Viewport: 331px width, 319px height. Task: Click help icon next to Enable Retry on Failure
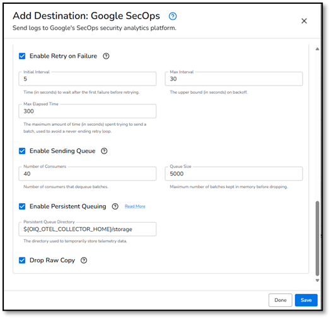(x=106, y=56)
